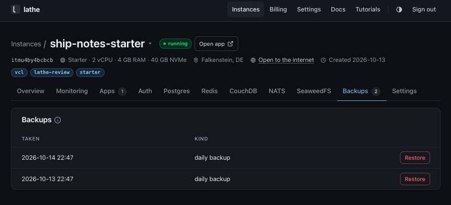Click the Instances breadcrumb link
This screenshot has width=451, height=205.
[x=26, y=44]
